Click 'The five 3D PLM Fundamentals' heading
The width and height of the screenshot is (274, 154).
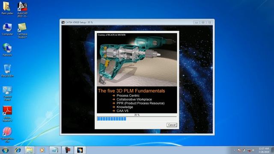131,91
